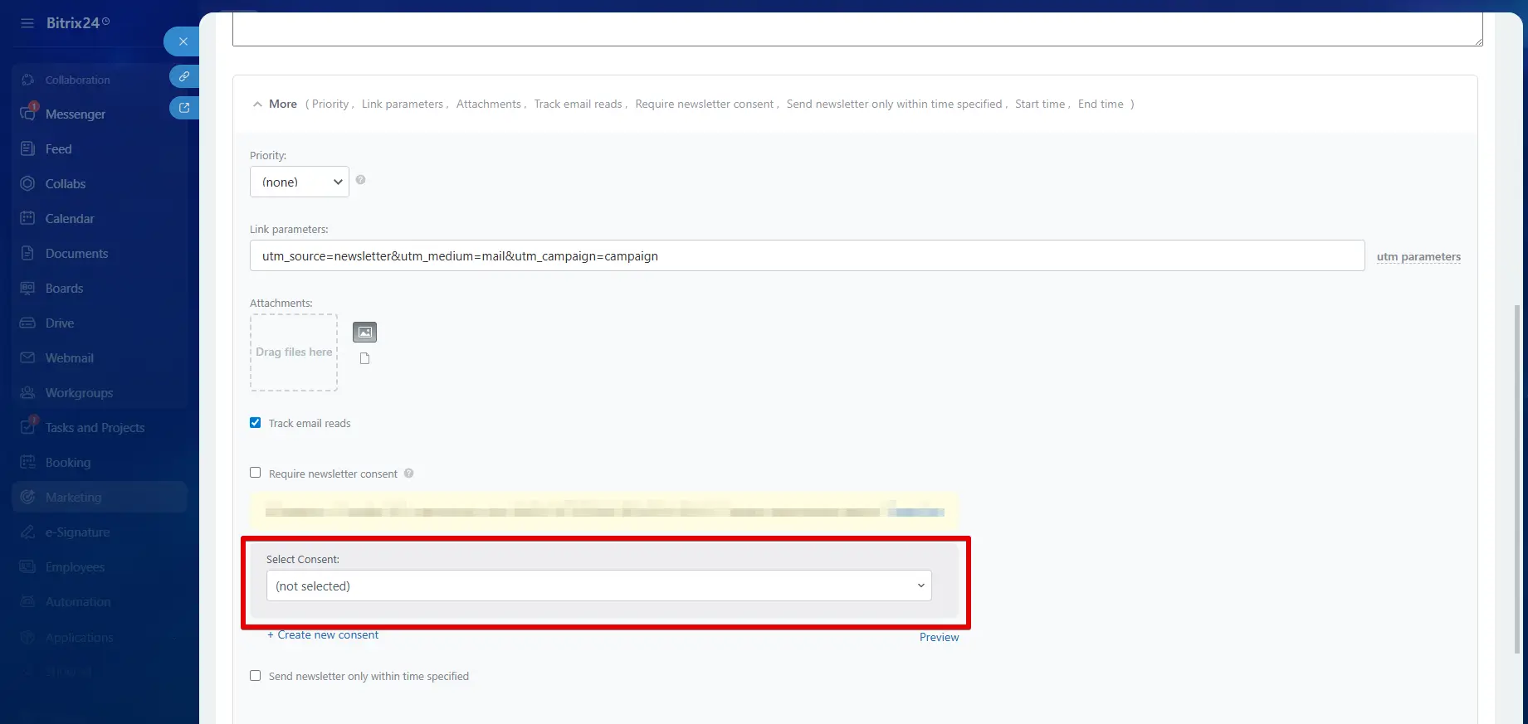
Task: Click the Feed icon in sidebar
Action: point(27,148)
